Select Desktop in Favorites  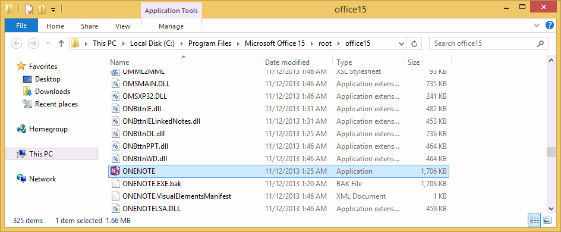click(x=48, y=79)
